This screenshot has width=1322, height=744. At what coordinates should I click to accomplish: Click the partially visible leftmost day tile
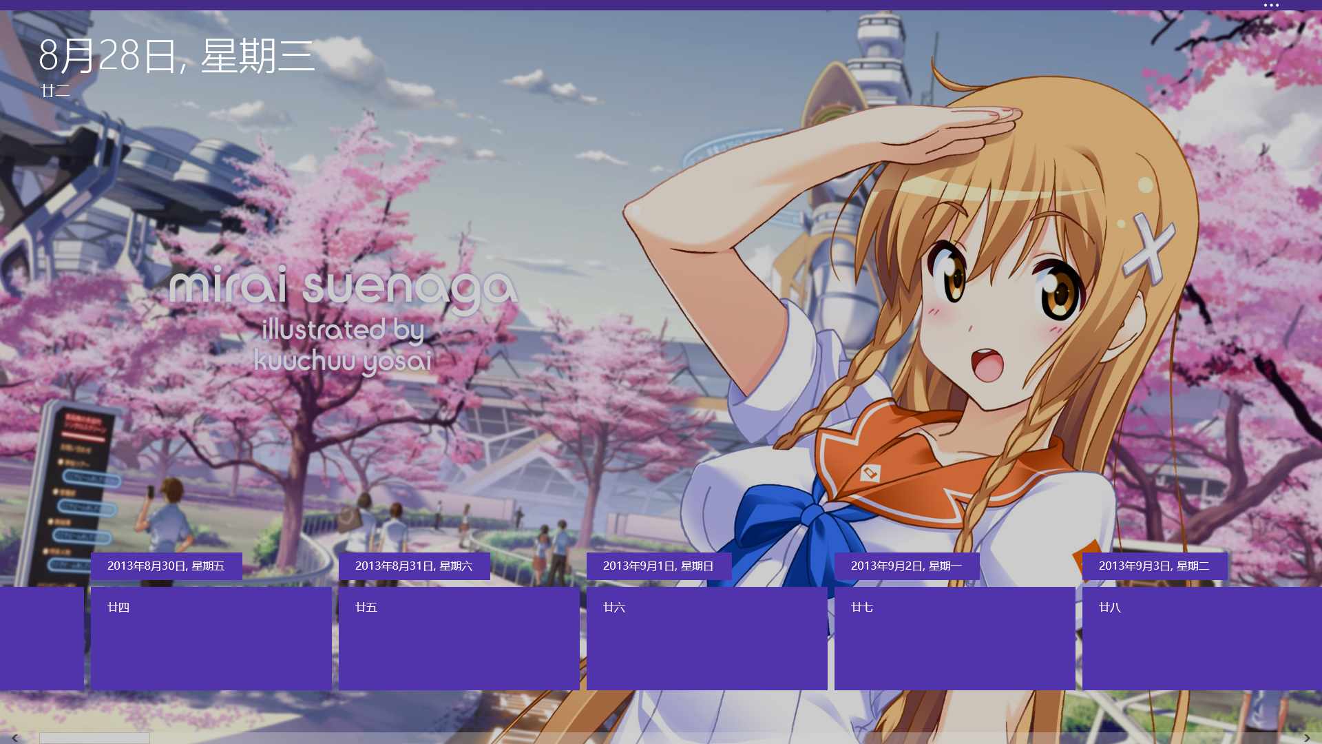pyautogui.click(x=41, y=638)
